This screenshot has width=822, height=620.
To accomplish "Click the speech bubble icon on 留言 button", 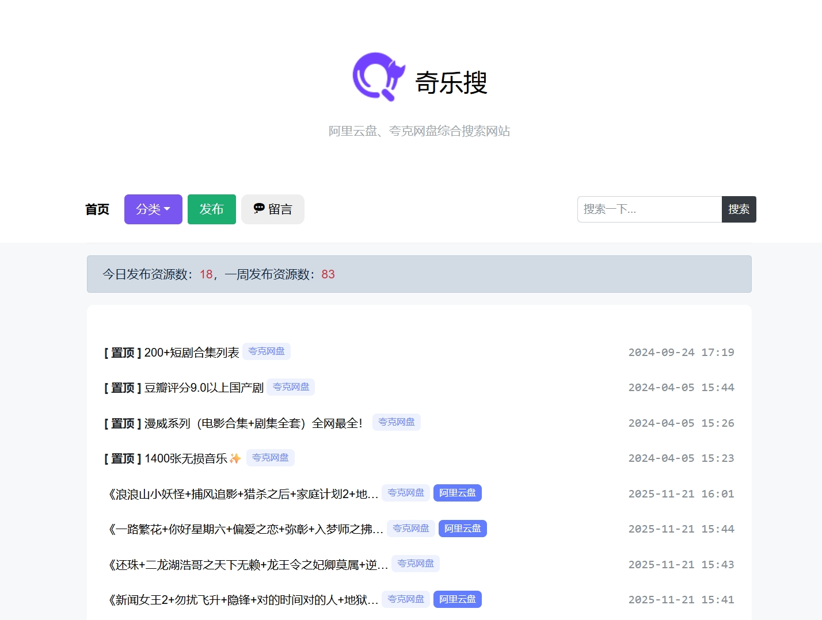I will click(258, 209).
